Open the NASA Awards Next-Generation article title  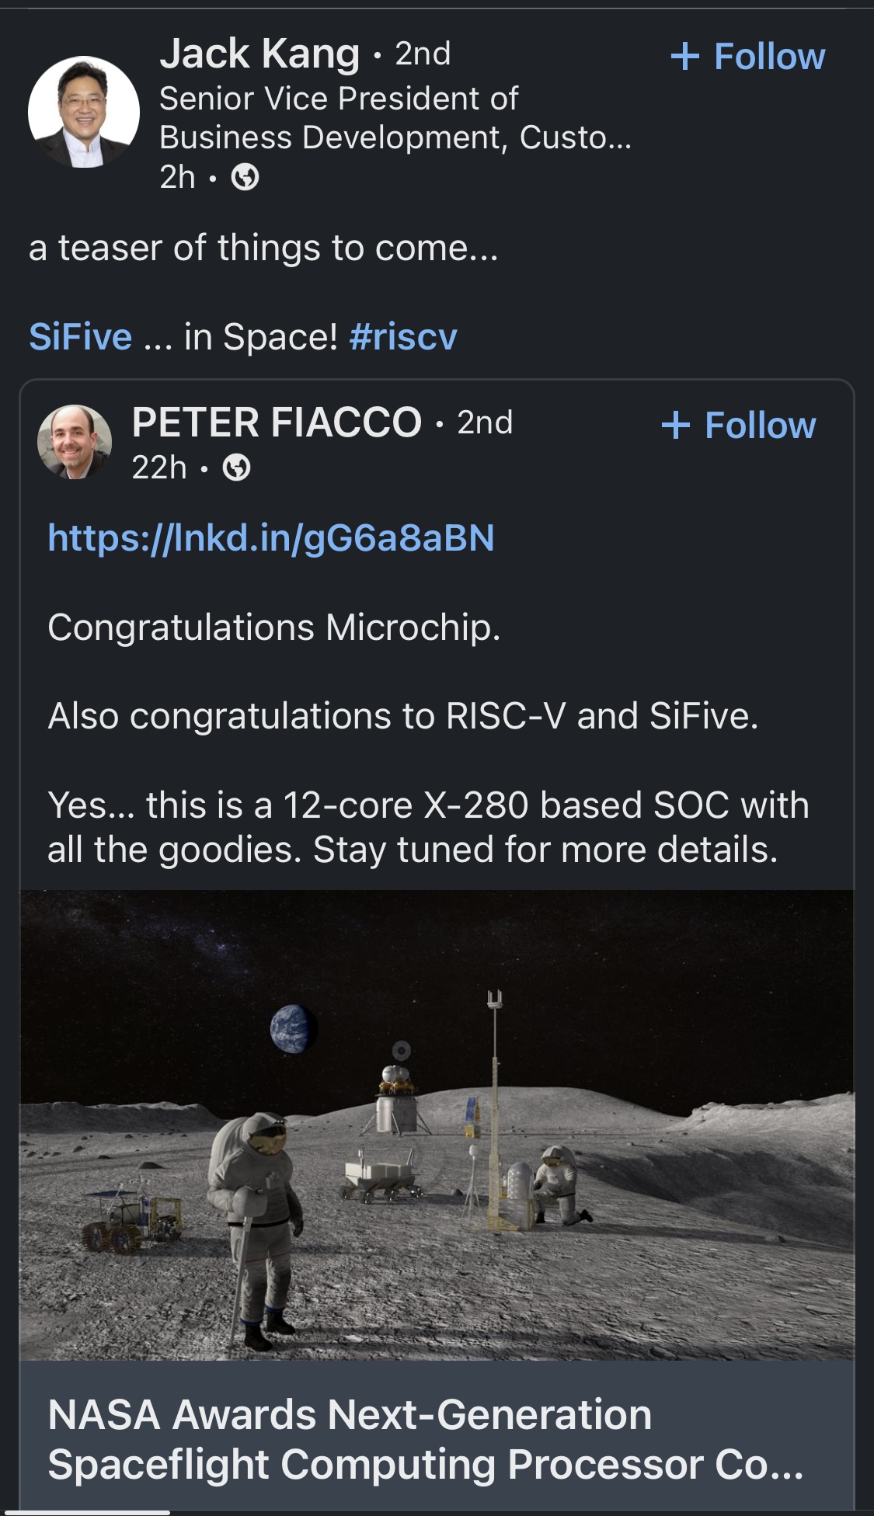point(425,1438)
